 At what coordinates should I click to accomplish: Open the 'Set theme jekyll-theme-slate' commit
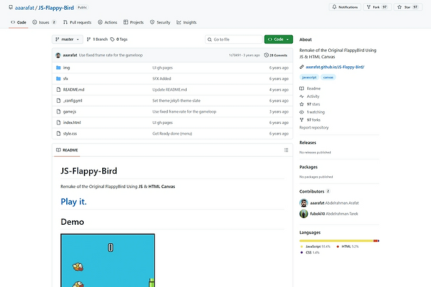(x=176, y=101)
